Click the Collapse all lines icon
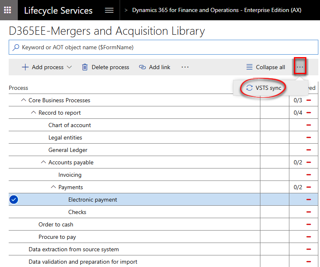The height and width of the screenshot is (267, 320). tap(249, 67)
